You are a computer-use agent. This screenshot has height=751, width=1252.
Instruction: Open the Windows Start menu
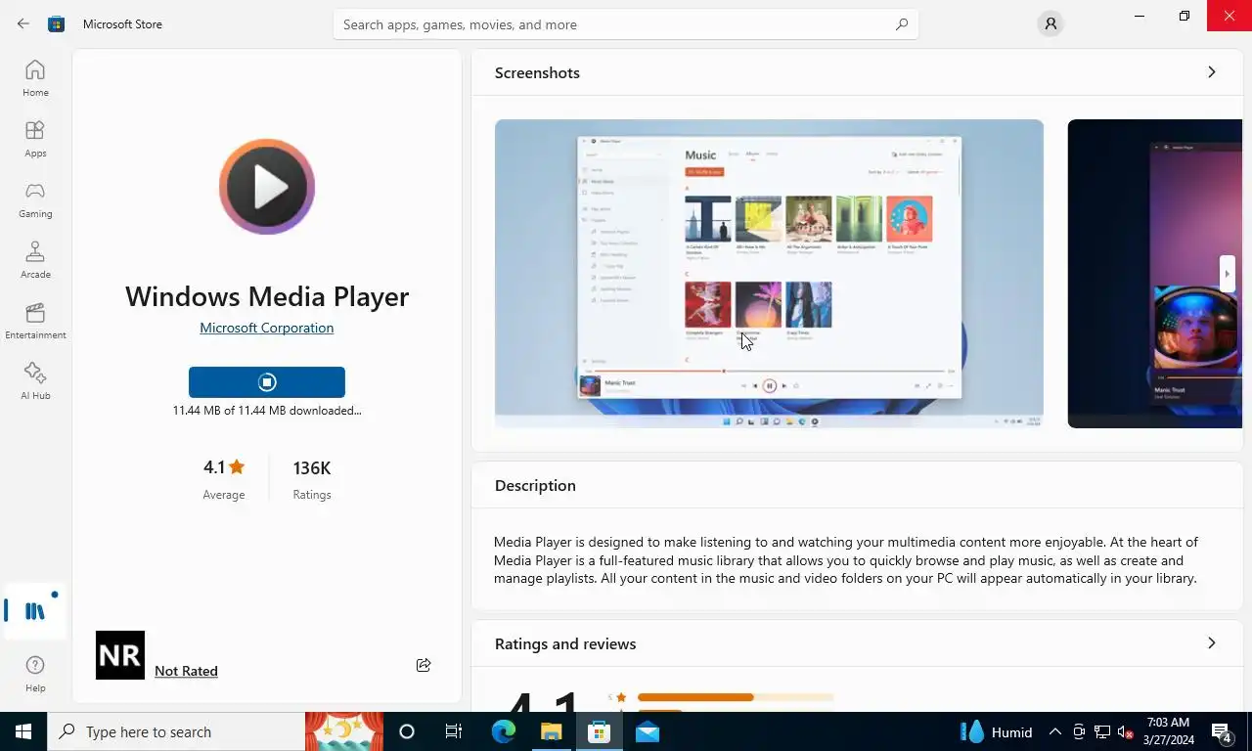[x=23, y=731]
